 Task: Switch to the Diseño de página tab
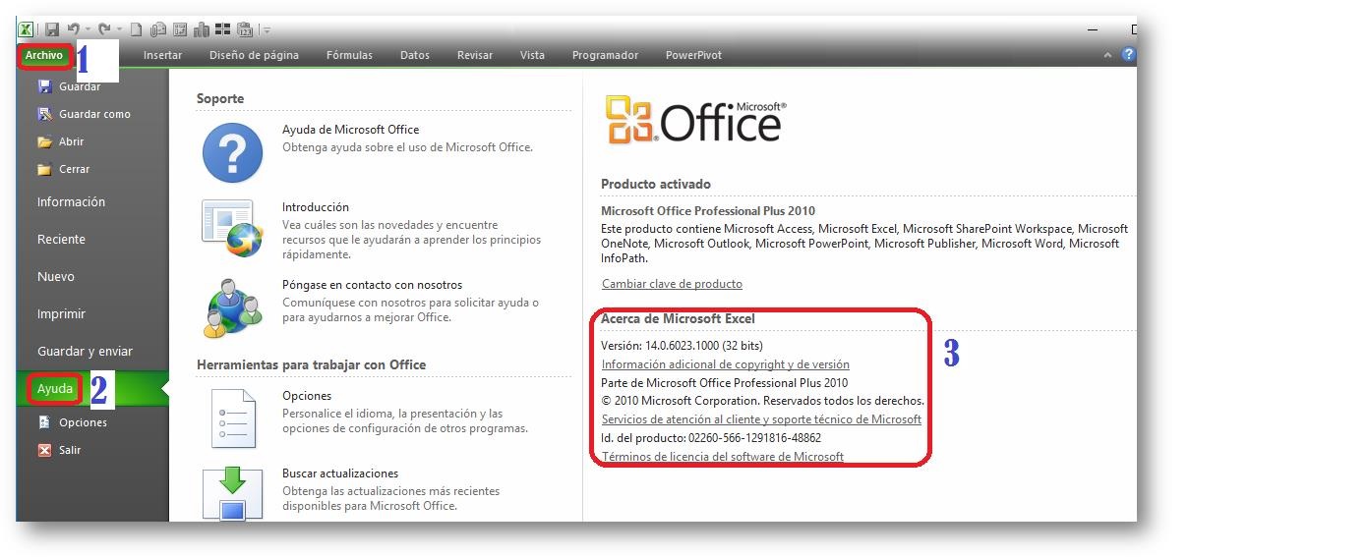(x=254, y=55)
